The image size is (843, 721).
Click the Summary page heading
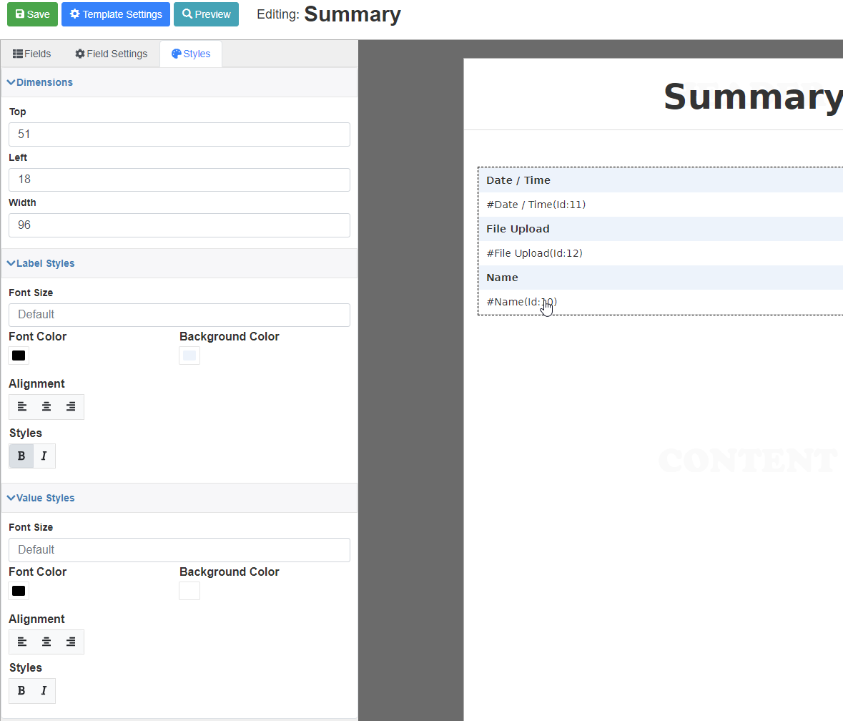[x=753, y=97]
